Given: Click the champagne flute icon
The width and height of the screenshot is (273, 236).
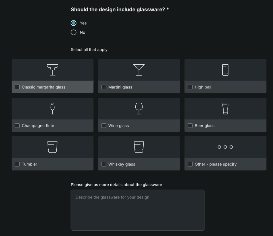Looking at the screenshot, I should pyautogui.click(x=52, y=108).
